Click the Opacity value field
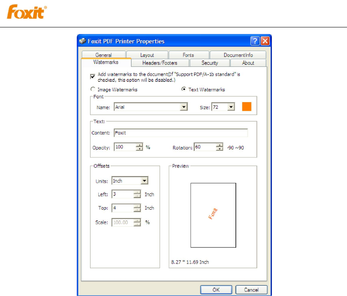This screenshot has width=347, height=296. coord(125,147)
